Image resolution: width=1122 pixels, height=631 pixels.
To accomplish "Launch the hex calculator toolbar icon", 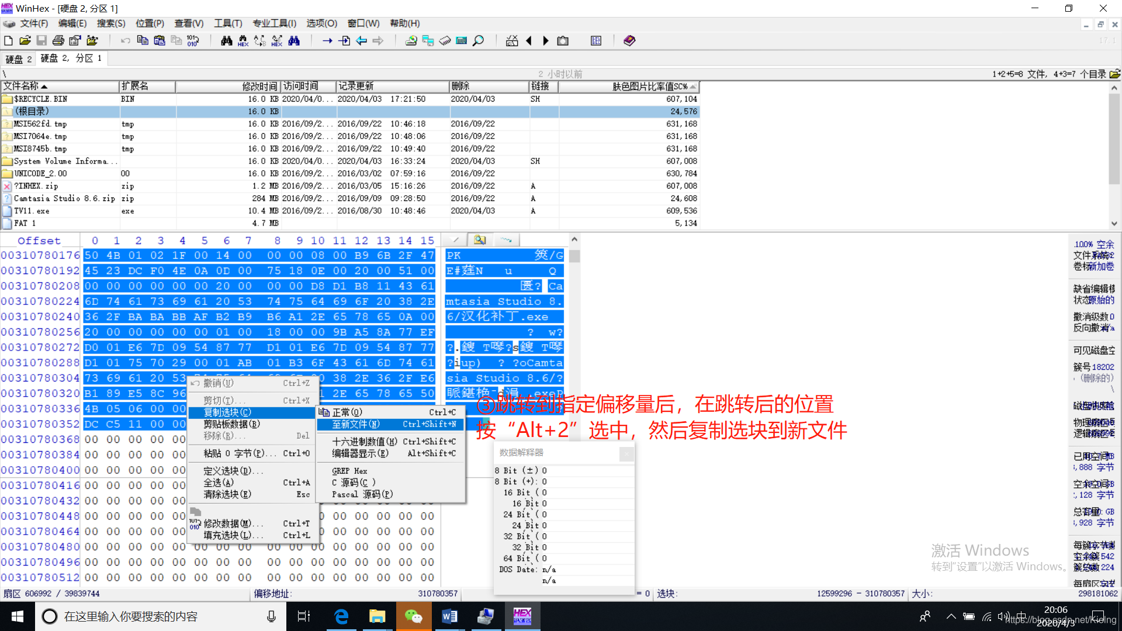I will click(461, 40).
